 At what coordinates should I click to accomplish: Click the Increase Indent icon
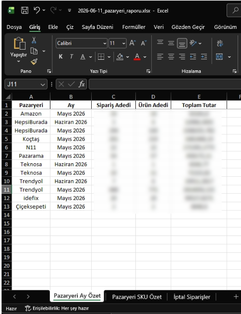click(x=204, y=57)
